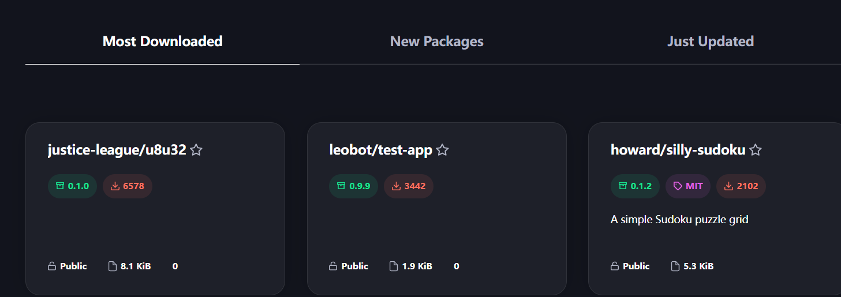Click the 0.1.2 version badge

635,186
